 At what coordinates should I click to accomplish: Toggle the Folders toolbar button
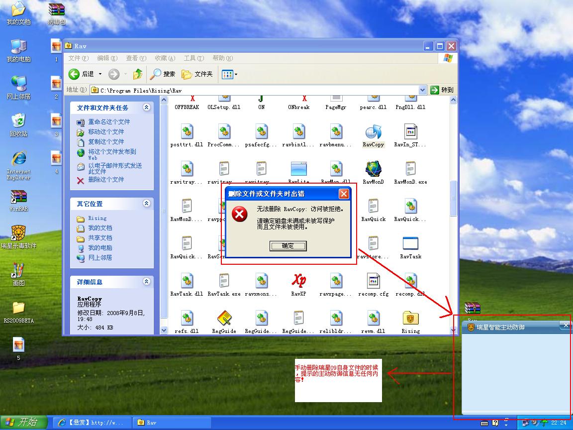coord(197,74)
